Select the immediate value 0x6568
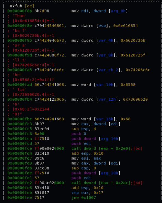The width and height of the screenshot is (162, 203). click(x=128, y=85)
